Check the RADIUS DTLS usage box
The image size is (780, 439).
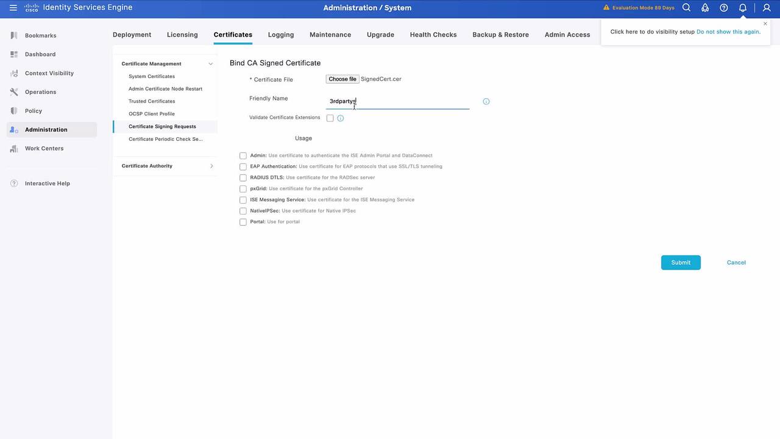243,178
